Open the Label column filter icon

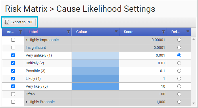point(68,32)
